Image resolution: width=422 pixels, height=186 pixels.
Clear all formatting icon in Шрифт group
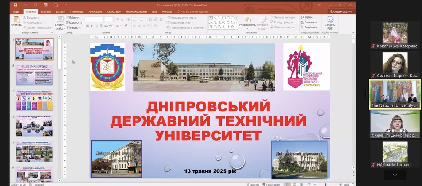pos(128,19)
